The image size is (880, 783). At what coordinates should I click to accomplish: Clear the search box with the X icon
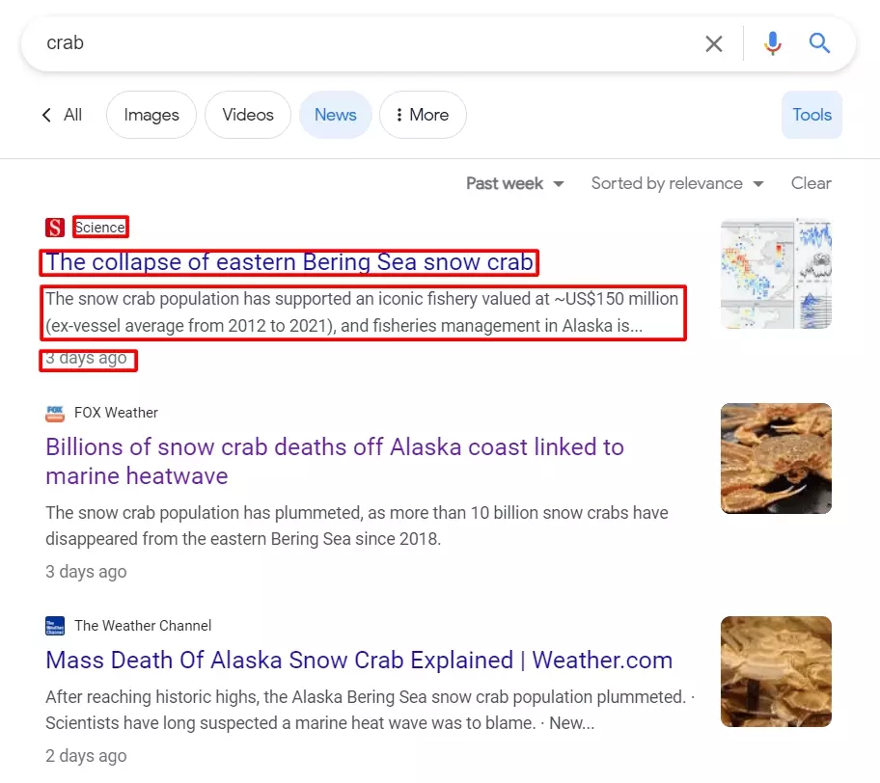(x=713, y=43)
